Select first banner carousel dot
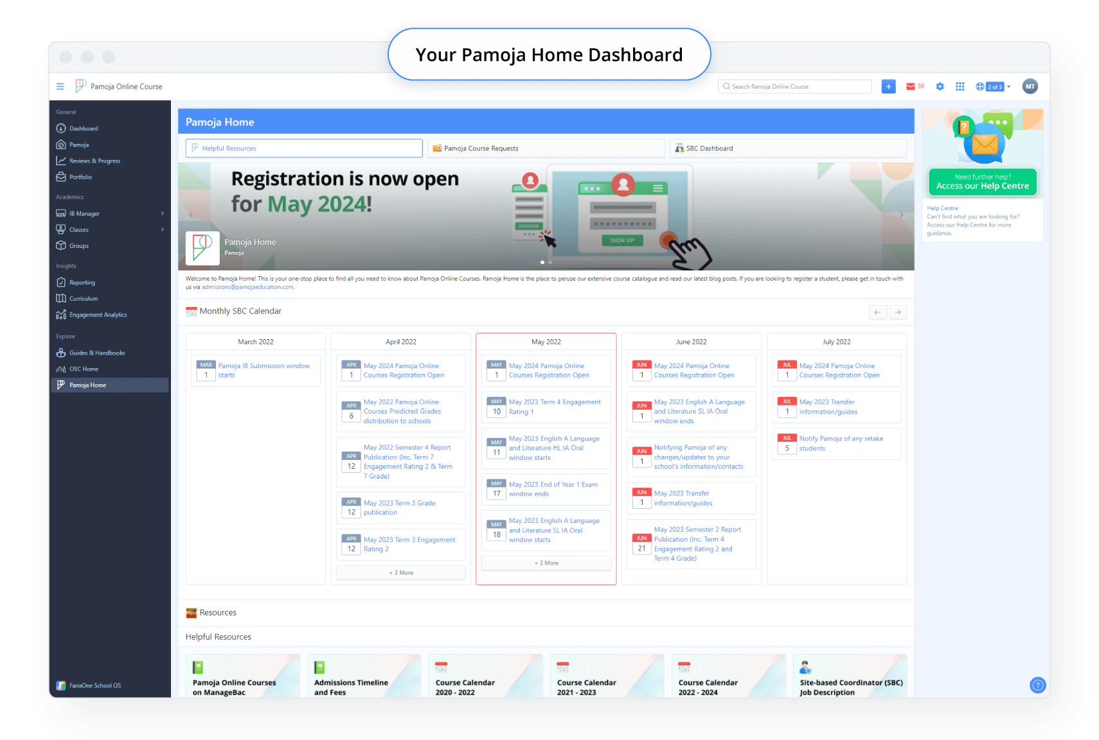 click(x=542, y=262)
